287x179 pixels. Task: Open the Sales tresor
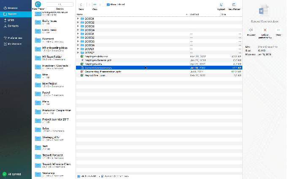click(54, 129)
